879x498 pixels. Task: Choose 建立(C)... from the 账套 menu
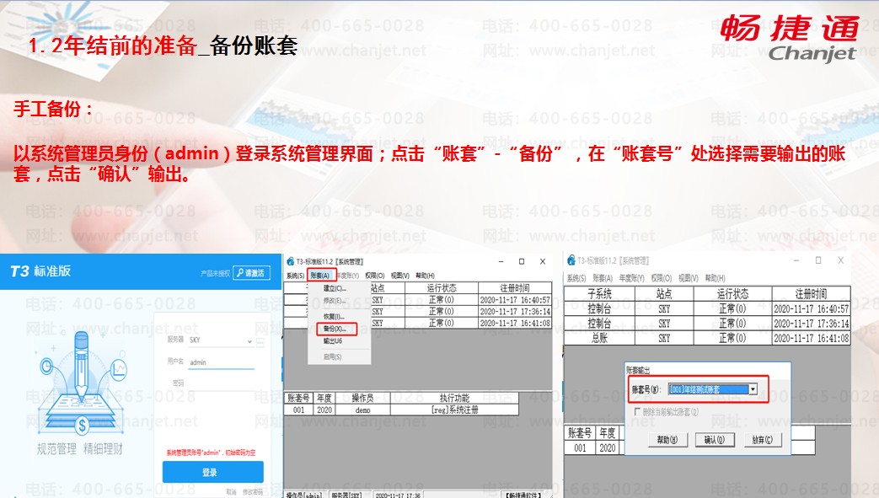click(335, 288)
